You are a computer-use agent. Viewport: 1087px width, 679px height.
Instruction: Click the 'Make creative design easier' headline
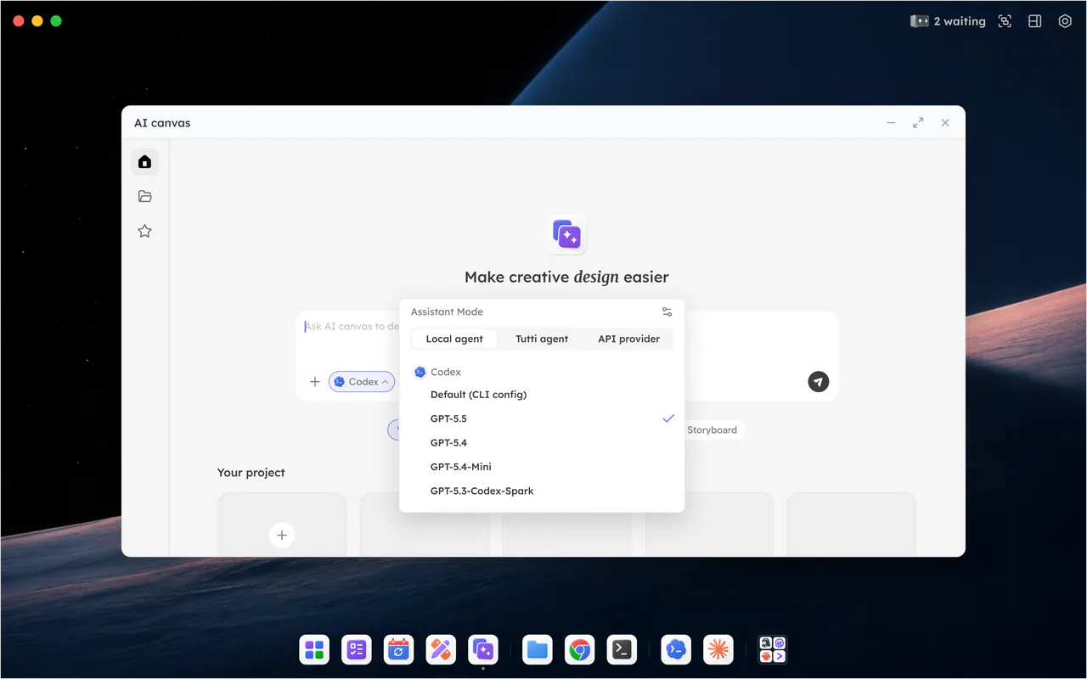point(566,277)
